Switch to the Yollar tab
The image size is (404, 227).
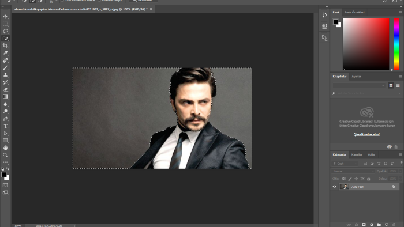pos(371,154)
